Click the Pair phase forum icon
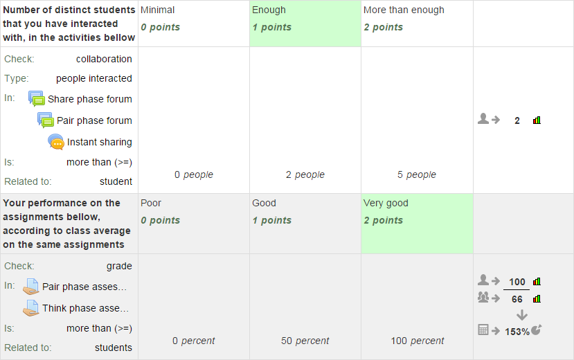The image size is (574, 360). [46, 120]
